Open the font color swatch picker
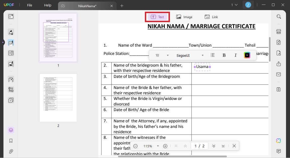The image size is (290, 158). [247, 55]
